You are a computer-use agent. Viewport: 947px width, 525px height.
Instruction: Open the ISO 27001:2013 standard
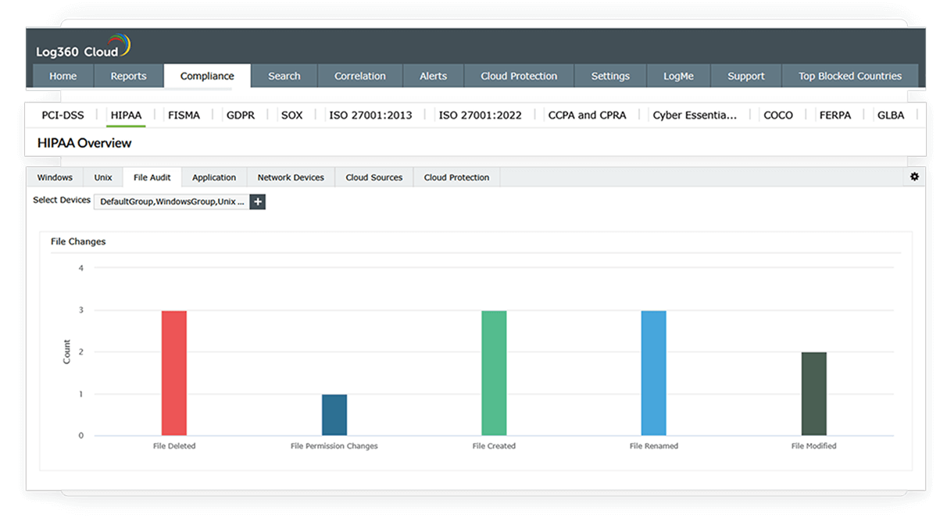(370, 115)
